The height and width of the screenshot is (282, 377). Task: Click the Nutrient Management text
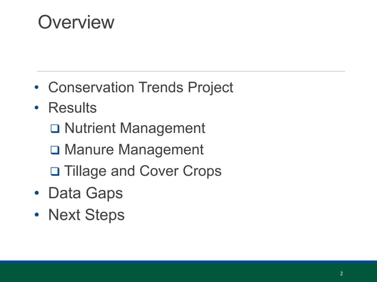[x=135, y=129]
